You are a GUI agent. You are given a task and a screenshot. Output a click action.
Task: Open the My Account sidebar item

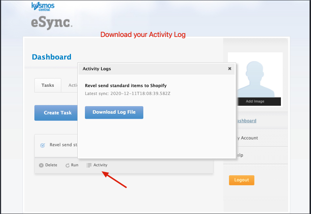coord(247,138)
